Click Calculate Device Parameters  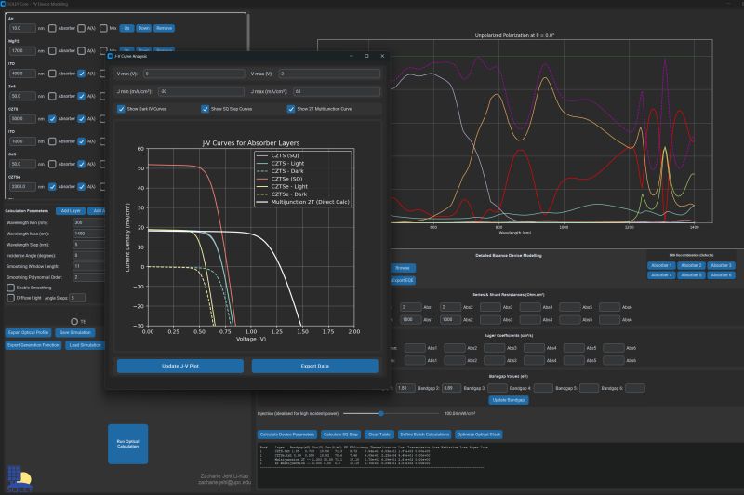287,435
